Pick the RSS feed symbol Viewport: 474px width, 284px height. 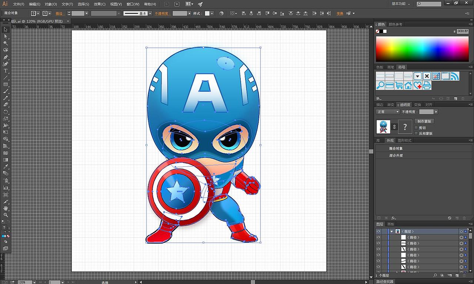pos(455,76)
